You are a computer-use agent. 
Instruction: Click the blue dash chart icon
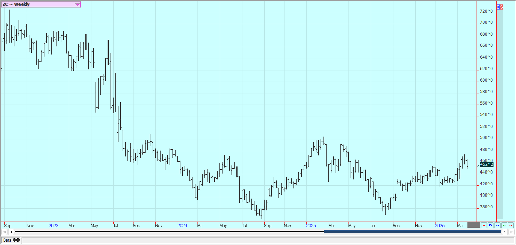click(497, 225)
